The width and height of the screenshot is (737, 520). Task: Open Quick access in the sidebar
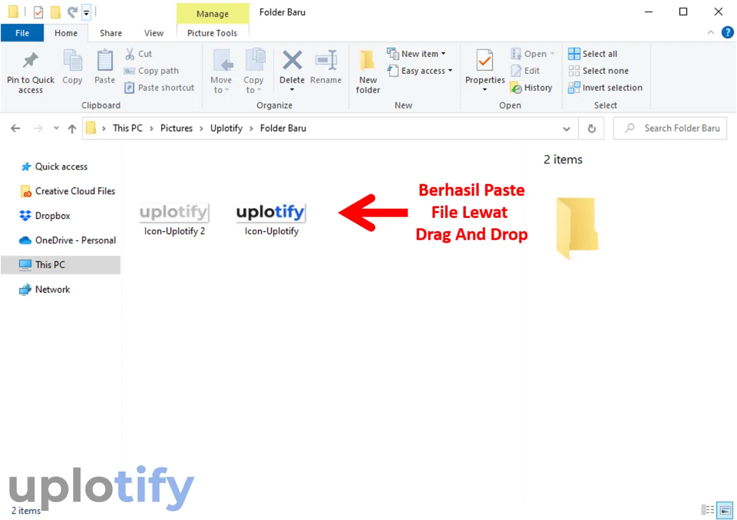click(61, 167)
